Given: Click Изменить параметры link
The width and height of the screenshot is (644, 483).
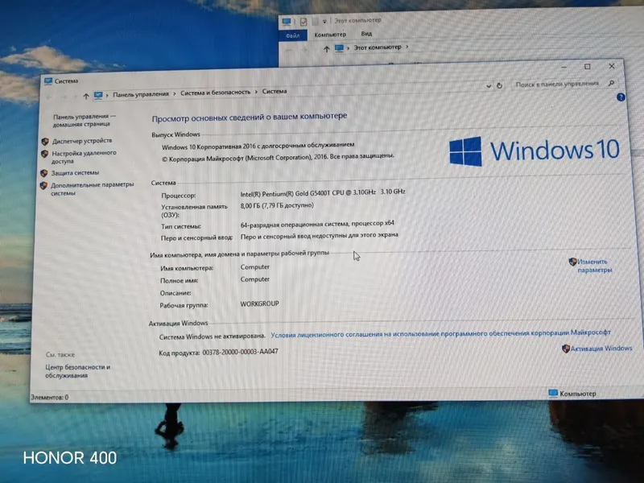Looking at the screenshot, I should coord(594,266).
